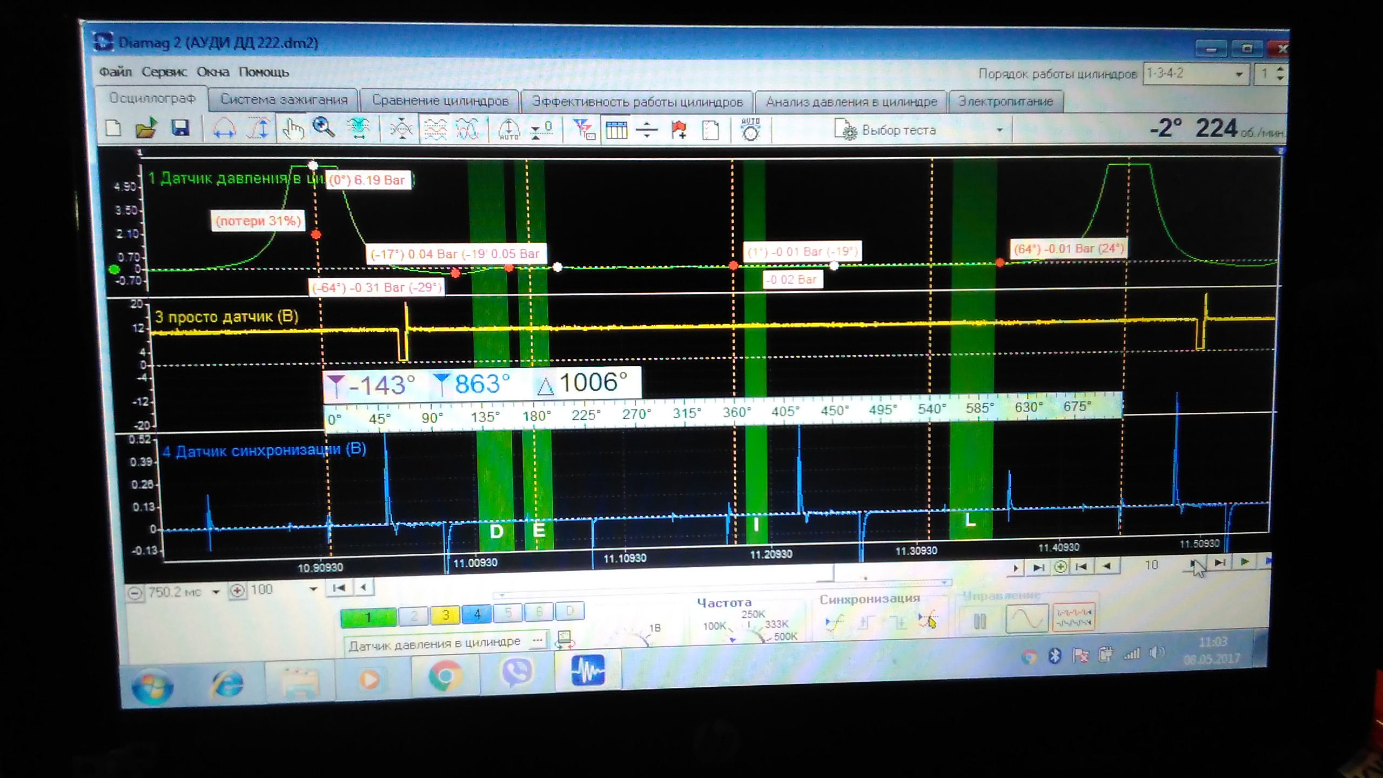Click the signal filter funnel icon
Image resolution: width=1383 pixels, height=778 pixels.
583,130
